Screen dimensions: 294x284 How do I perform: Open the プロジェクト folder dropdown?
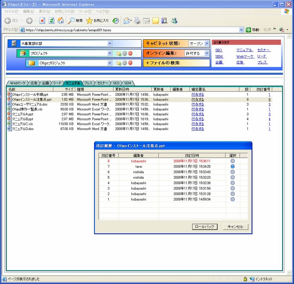tap(110, 53)
